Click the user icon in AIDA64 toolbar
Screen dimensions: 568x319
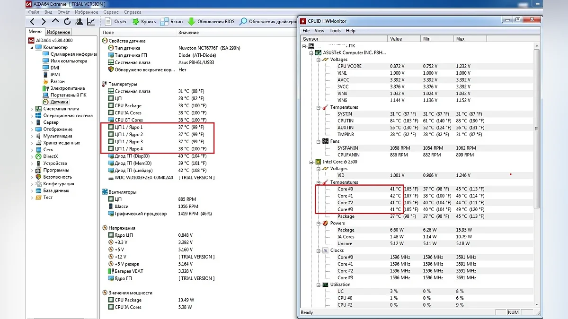click(x=79, y=22)
